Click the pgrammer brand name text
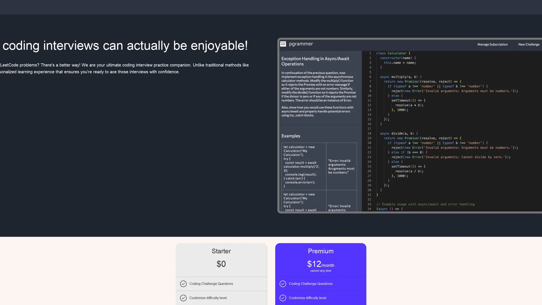Image resolution: width=542 pixels, height=305 pixels. 301,44
